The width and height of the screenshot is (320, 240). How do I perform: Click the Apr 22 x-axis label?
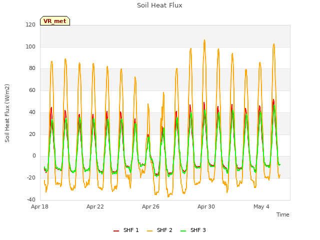coord(95,206)
